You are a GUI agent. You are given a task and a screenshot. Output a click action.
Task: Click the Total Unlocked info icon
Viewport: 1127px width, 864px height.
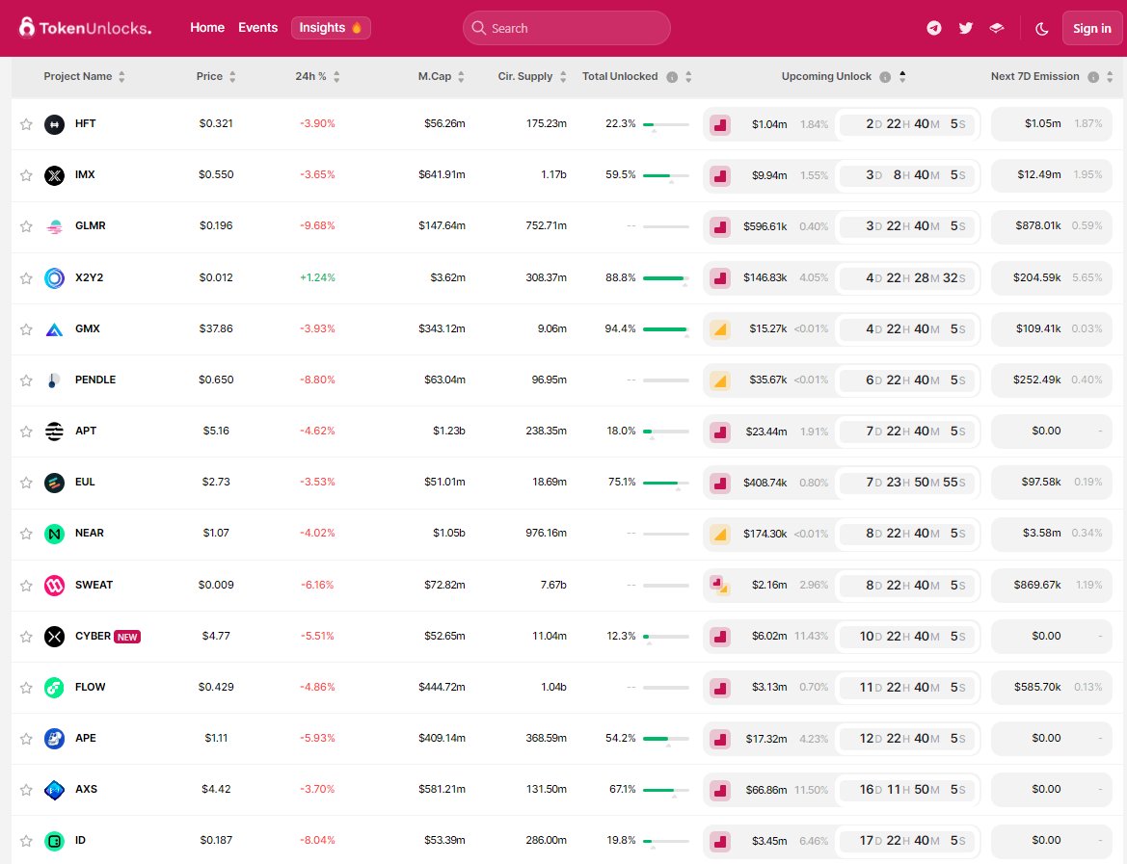point(672,77)
